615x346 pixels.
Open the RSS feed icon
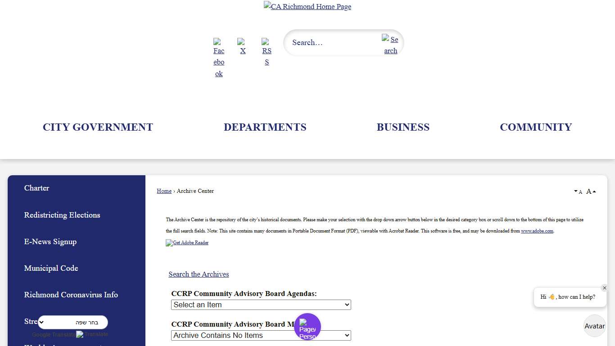pyautogui.click(x=267, y=52)
